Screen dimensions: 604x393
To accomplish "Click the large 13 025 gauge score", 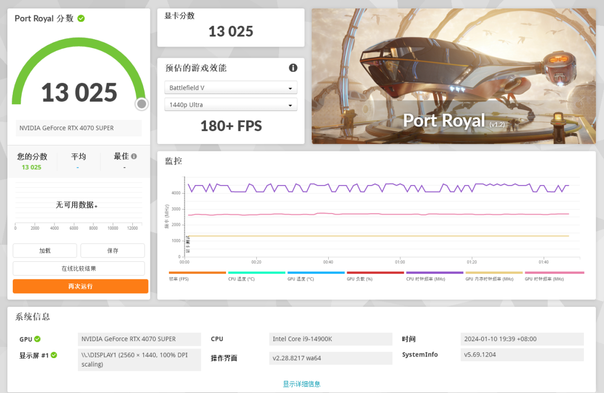I will click(79, 93).
